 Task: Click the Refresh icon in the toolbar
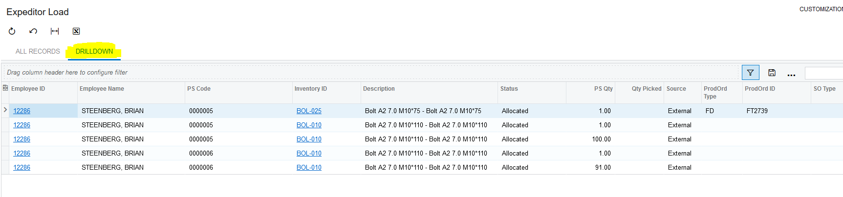tap(12, 31)
